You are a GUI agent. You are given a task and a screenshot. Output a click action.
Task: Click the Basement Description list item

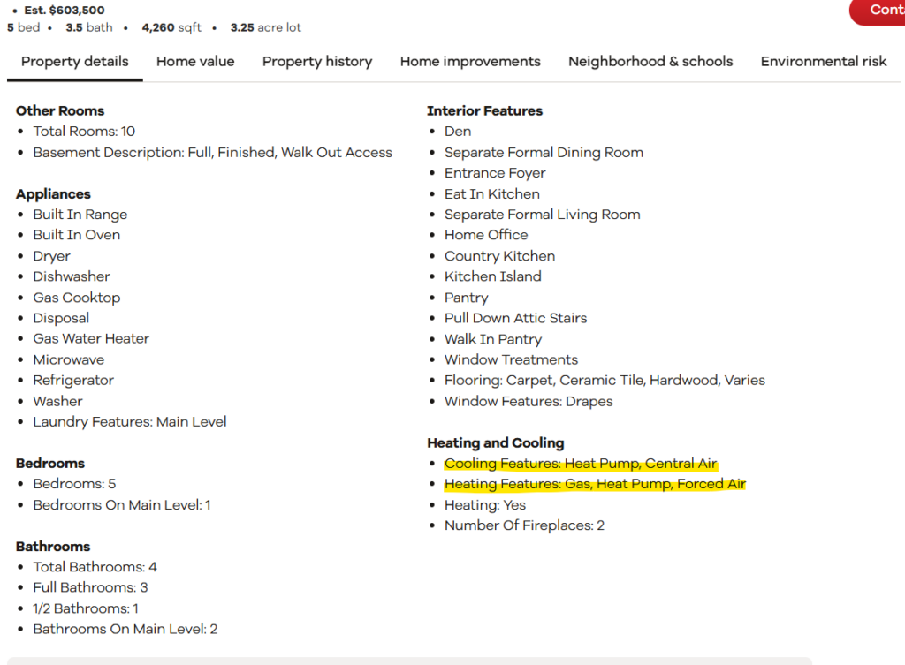tap(212, 152)
